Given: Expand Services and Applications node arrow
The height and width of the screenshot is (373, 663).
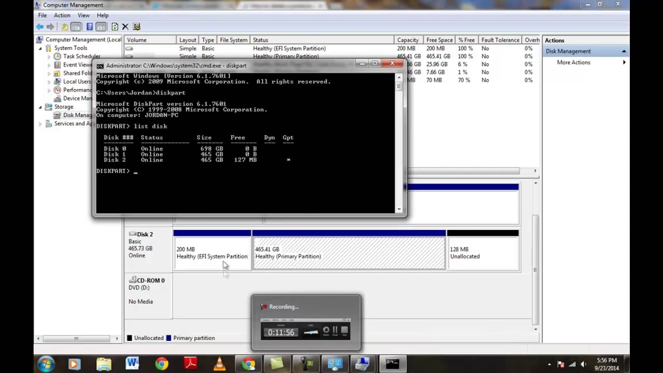Looking at the screenshot, I should point(40,124).
